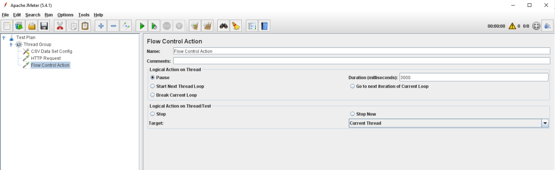The image size is (555, 170).
Task: Paste from clipboard via toolbar icon
Action: (x=85, y=26)
